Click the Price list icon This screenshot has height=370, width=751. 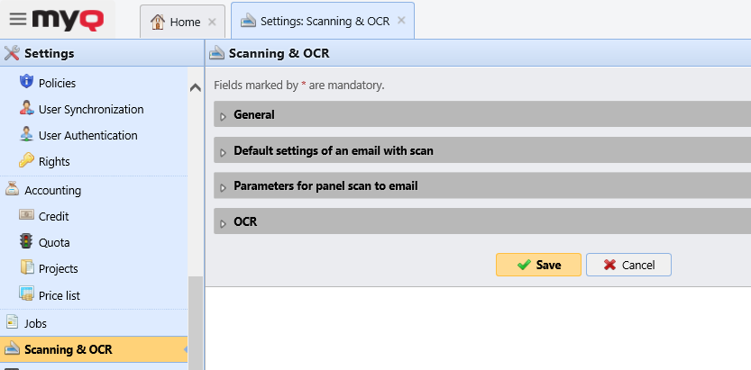(26, 294)
